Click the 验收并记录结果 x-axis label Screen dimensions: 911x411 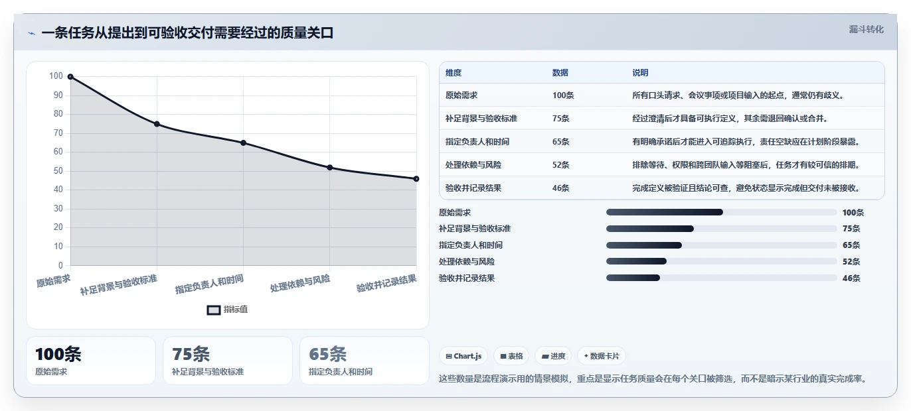click(386, 284)
